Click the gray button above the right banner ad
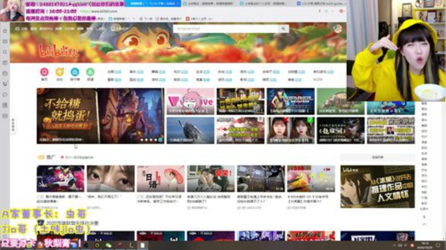The image size is (446, 250). tap(377, 157)
